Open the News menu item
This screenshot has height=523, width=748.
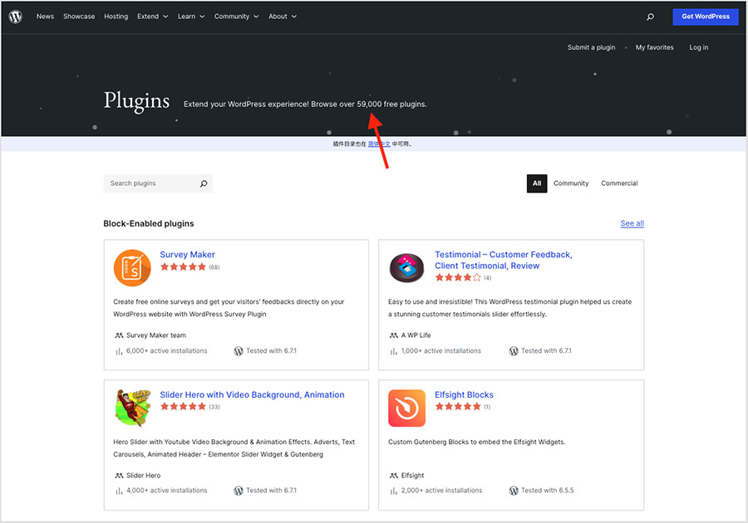tap(46, 17)
